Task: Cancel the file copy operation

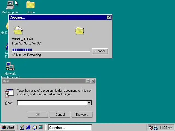Action: coord(100,51)
